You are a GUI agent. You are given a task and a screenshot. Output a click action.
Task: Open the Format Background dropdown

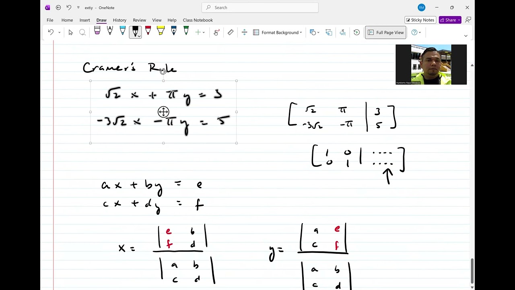[278, 33]
